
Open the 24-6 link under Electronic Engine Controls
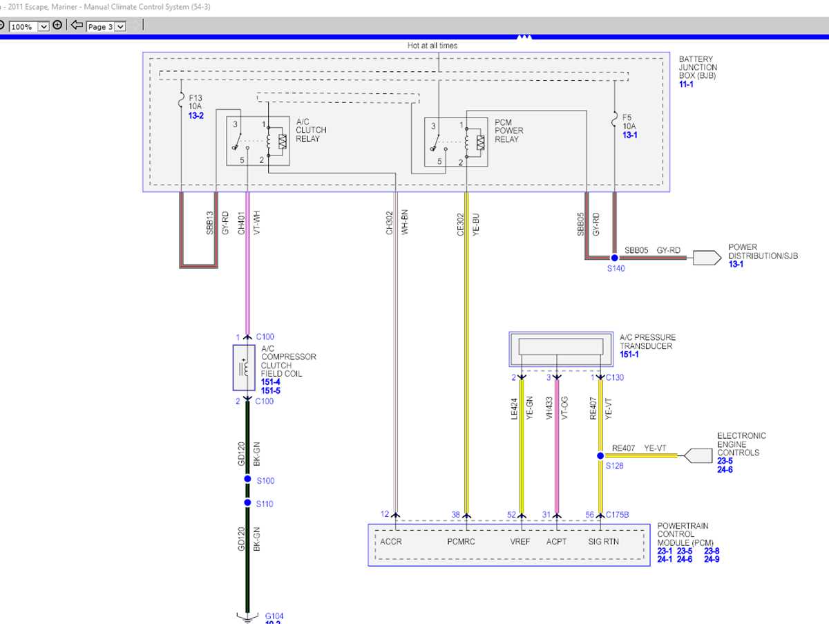click(x=725, y=470)
